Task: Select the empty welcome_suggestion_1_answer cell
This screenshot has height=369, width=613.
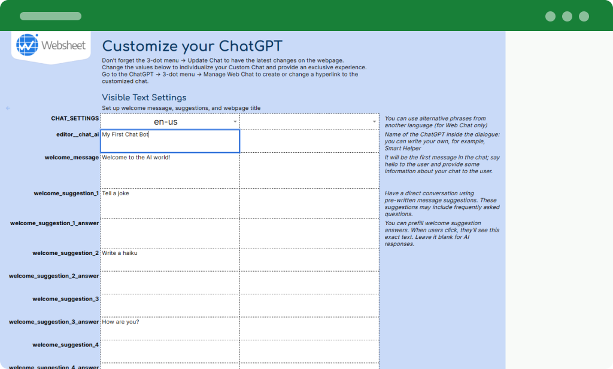Action: 170,233
